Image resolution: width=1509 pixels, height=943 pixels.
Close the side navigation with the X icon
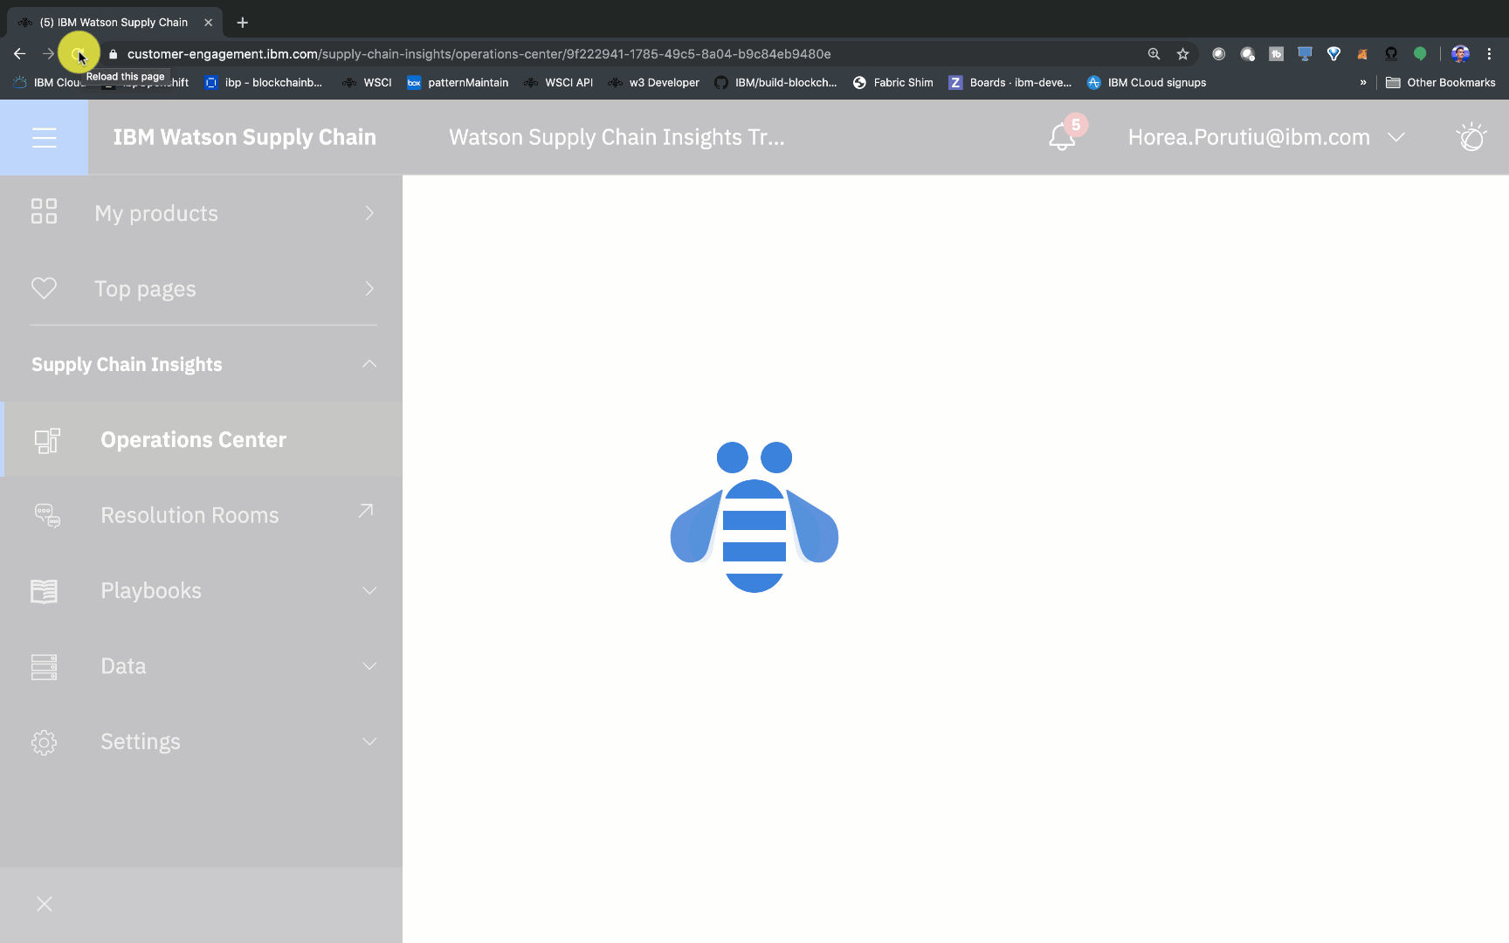pos(45,904)
